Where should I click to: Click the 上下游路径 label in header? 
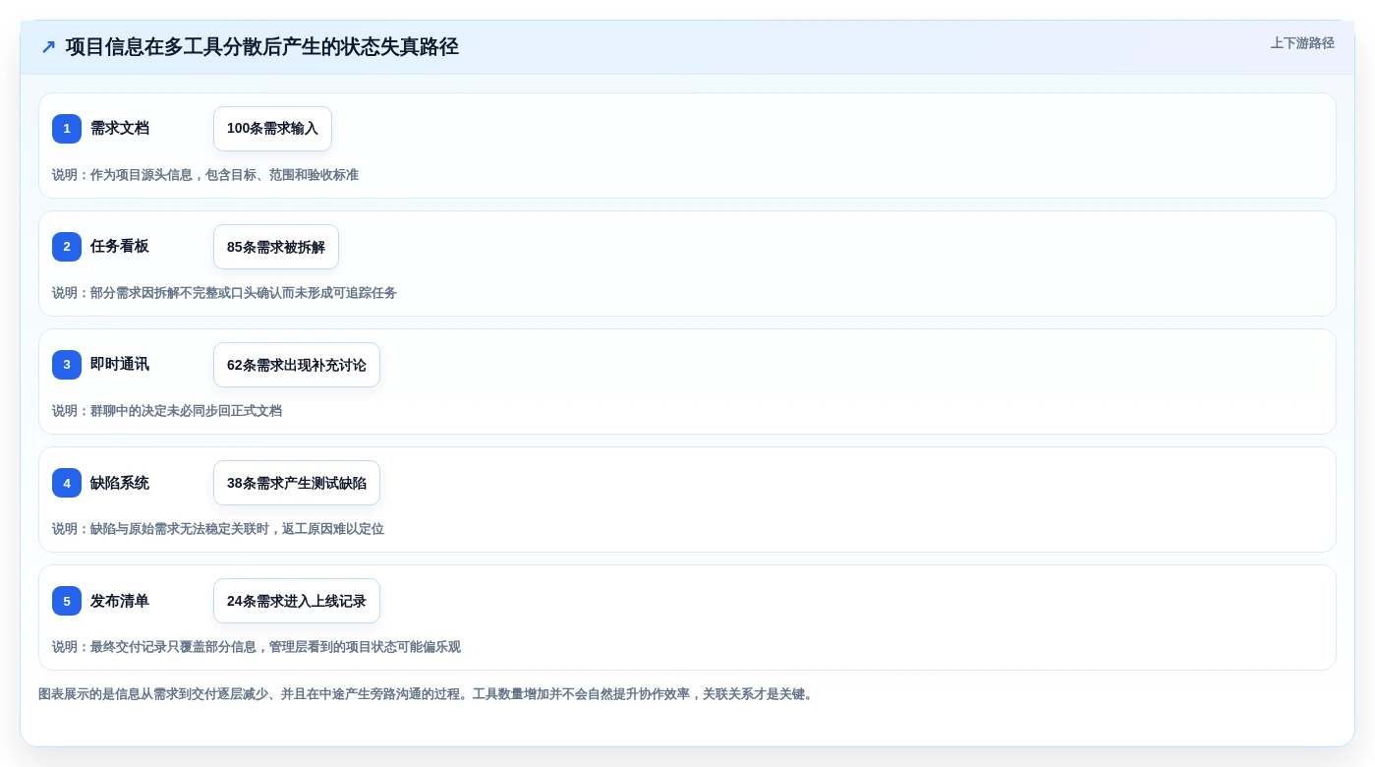point(1302,43)
